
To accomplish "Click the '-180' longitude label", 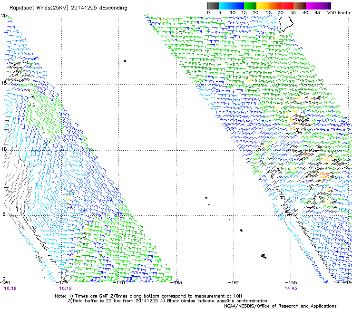I will click(5, 283).
